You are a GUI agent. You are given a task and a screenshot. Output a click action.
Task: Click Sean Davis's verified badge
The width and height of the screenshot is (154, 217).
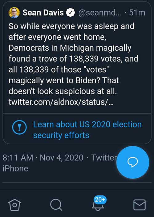tap(70, 13)
